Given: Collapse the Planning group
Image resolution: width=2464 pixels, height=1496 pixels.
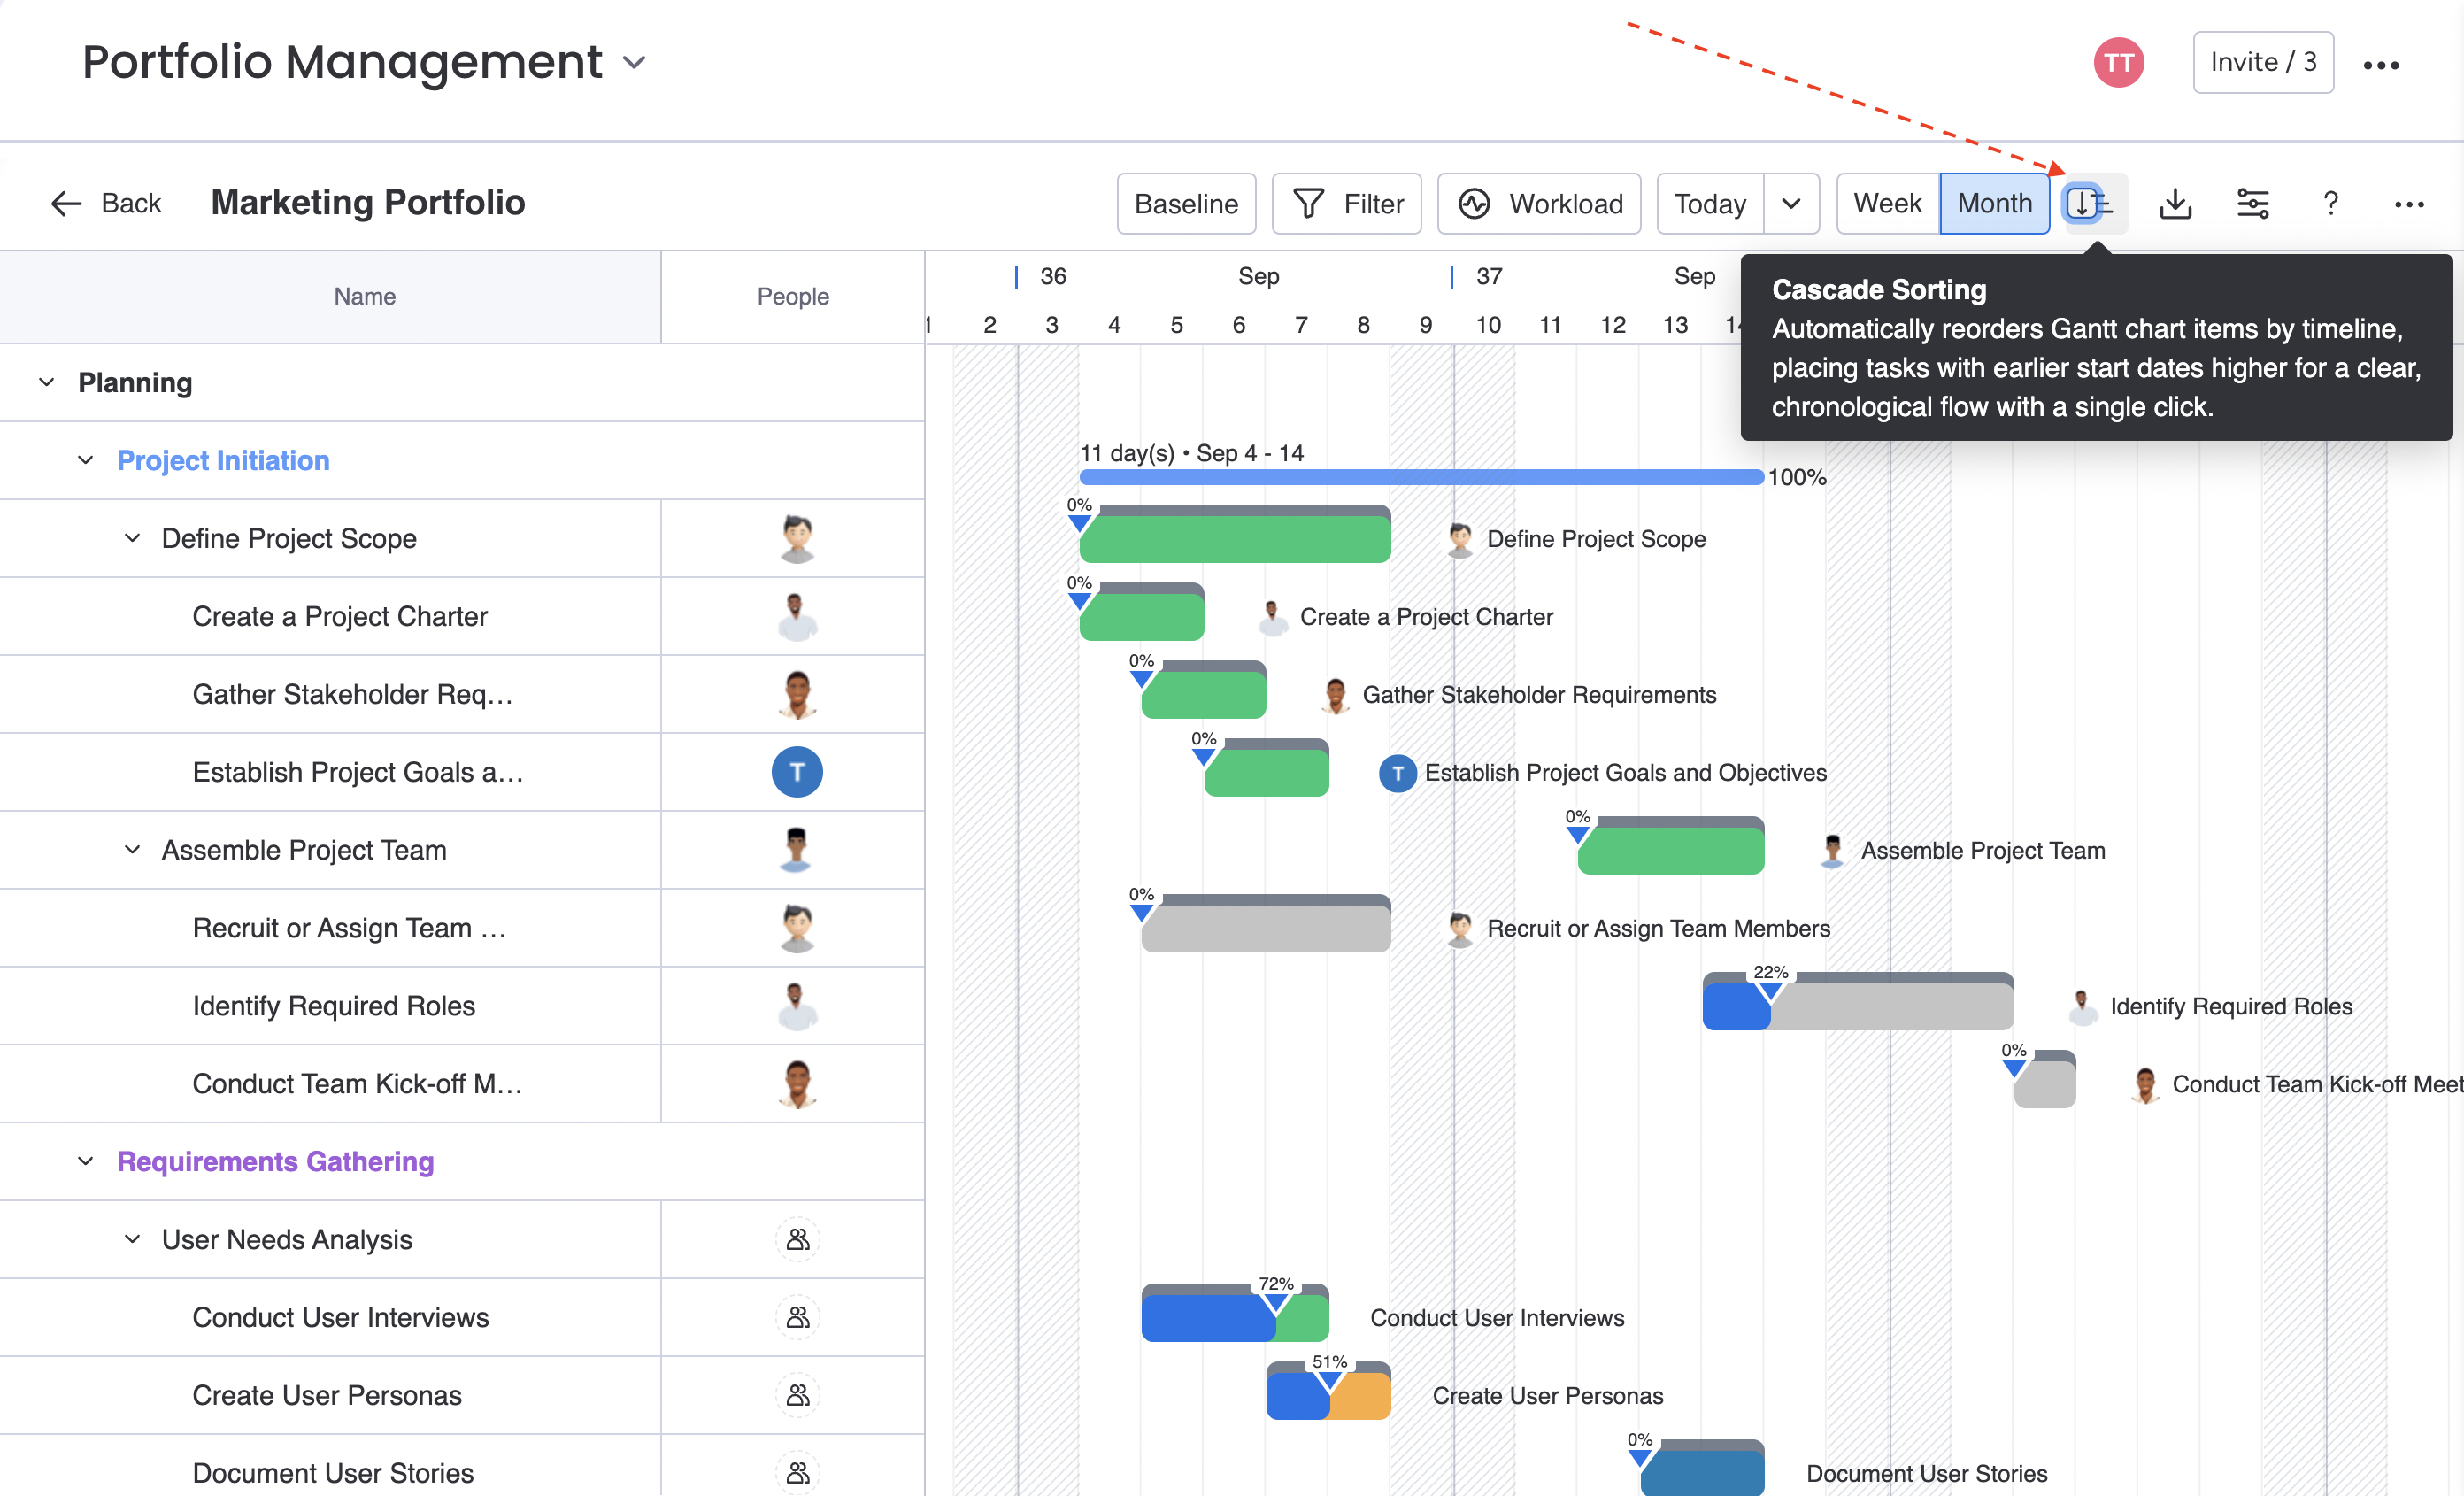Looking at the screenshot, I should click(x=46, y=382).
